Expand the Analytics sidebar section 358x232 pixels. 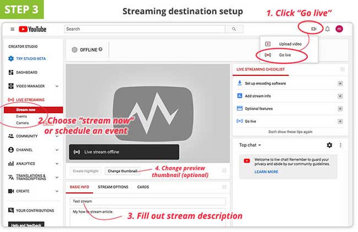(x=57, y=163)
